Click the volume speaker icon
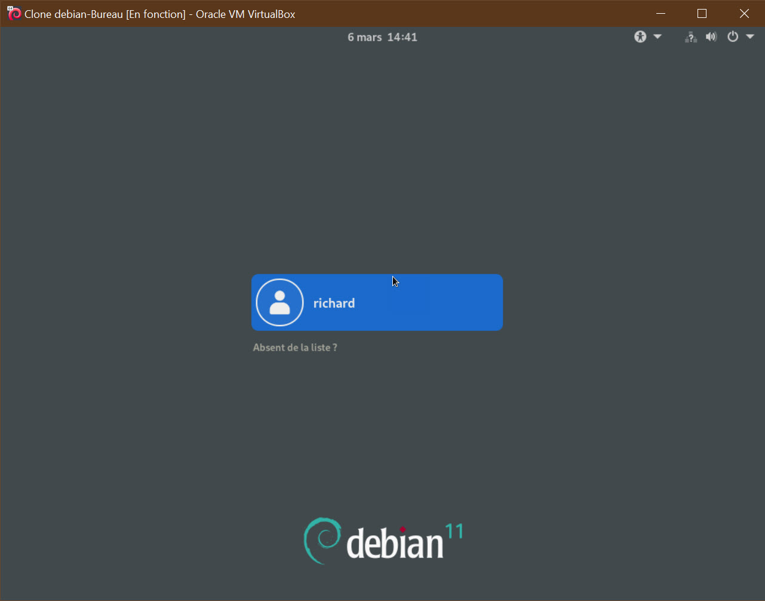This screenshot has height=601, width=765. [x=711, y=37]
